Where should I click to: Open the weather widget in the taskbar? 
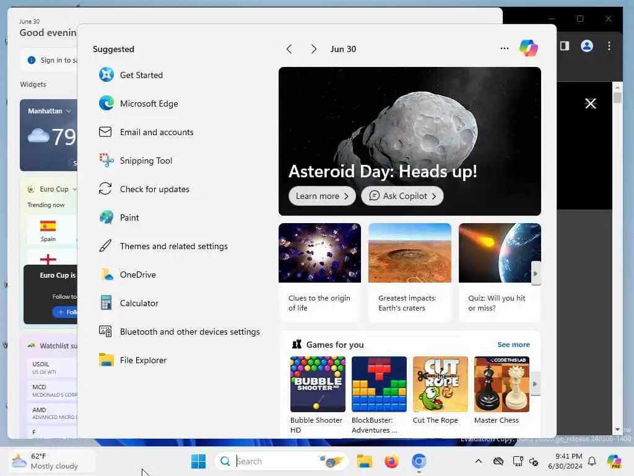click(x=51, y=461)
